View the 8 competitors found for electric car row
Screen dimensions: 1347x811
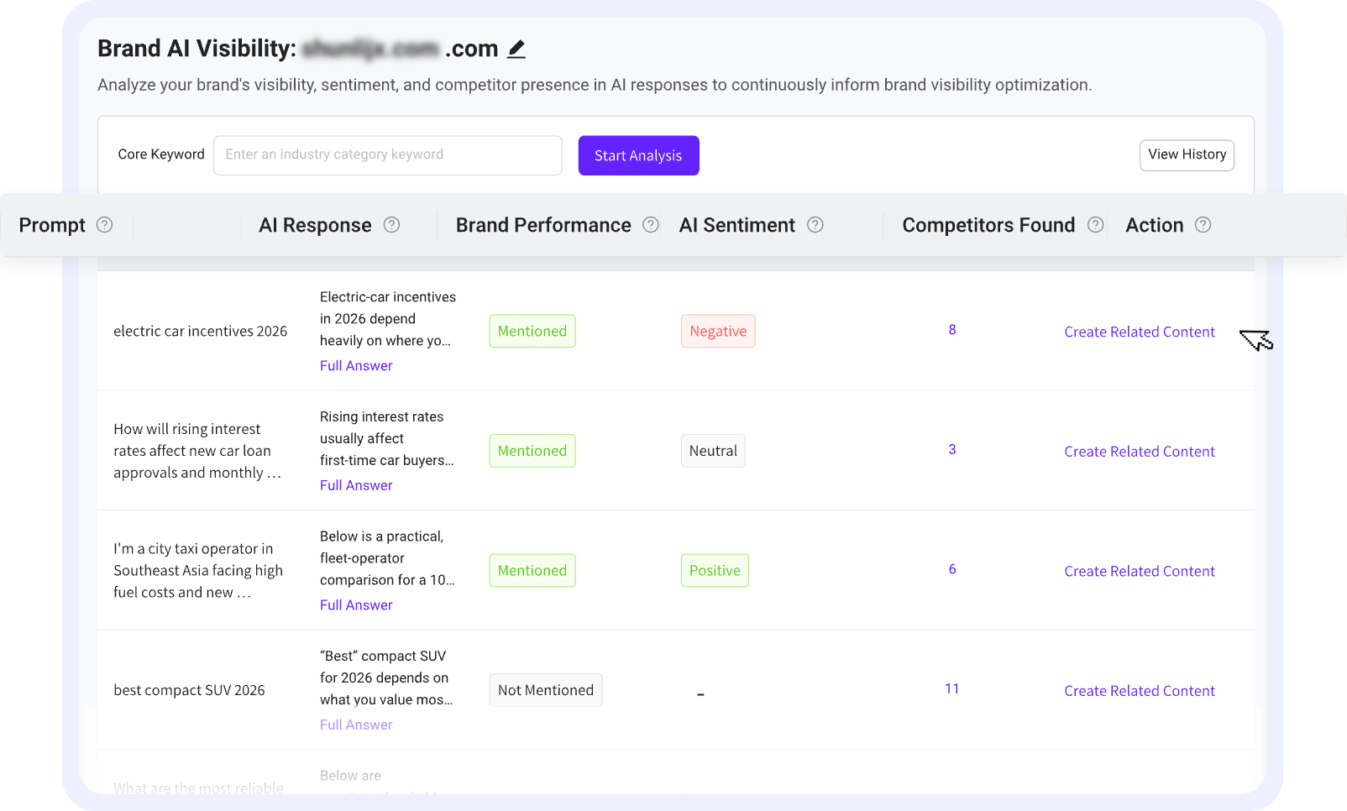point(951,329)
